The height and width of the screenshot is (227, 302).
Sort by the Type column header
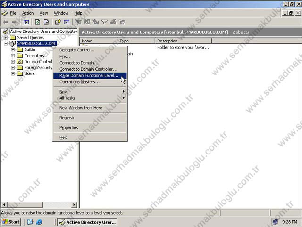[x=136, y=41]
